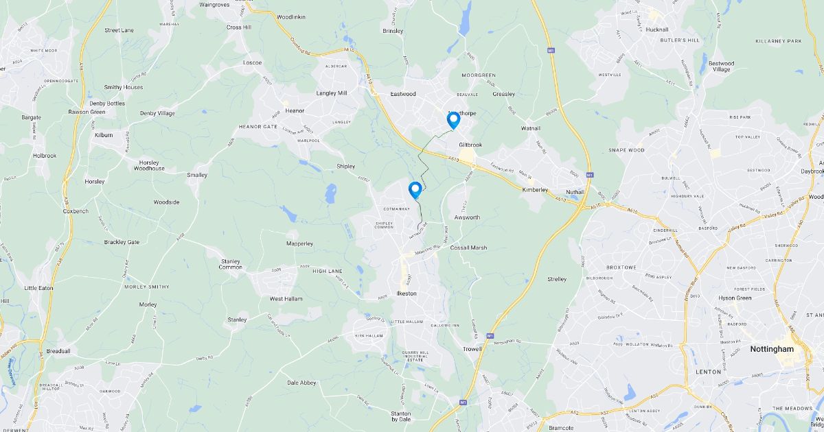Select the Ilkeston town label

[x=407, y=293]
